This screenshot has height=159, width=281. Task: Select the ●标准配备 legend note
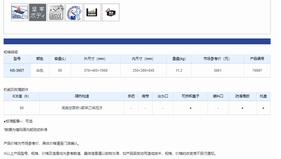click(18, 121)
